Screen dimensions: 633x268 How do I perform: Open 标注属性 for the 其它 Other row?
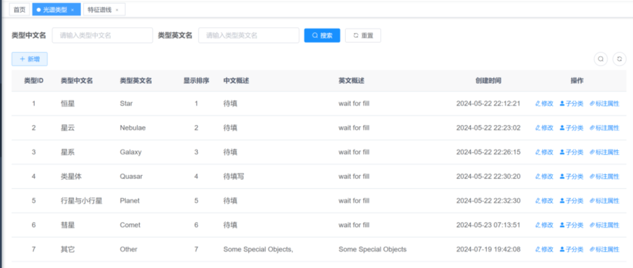click(604, 249)
